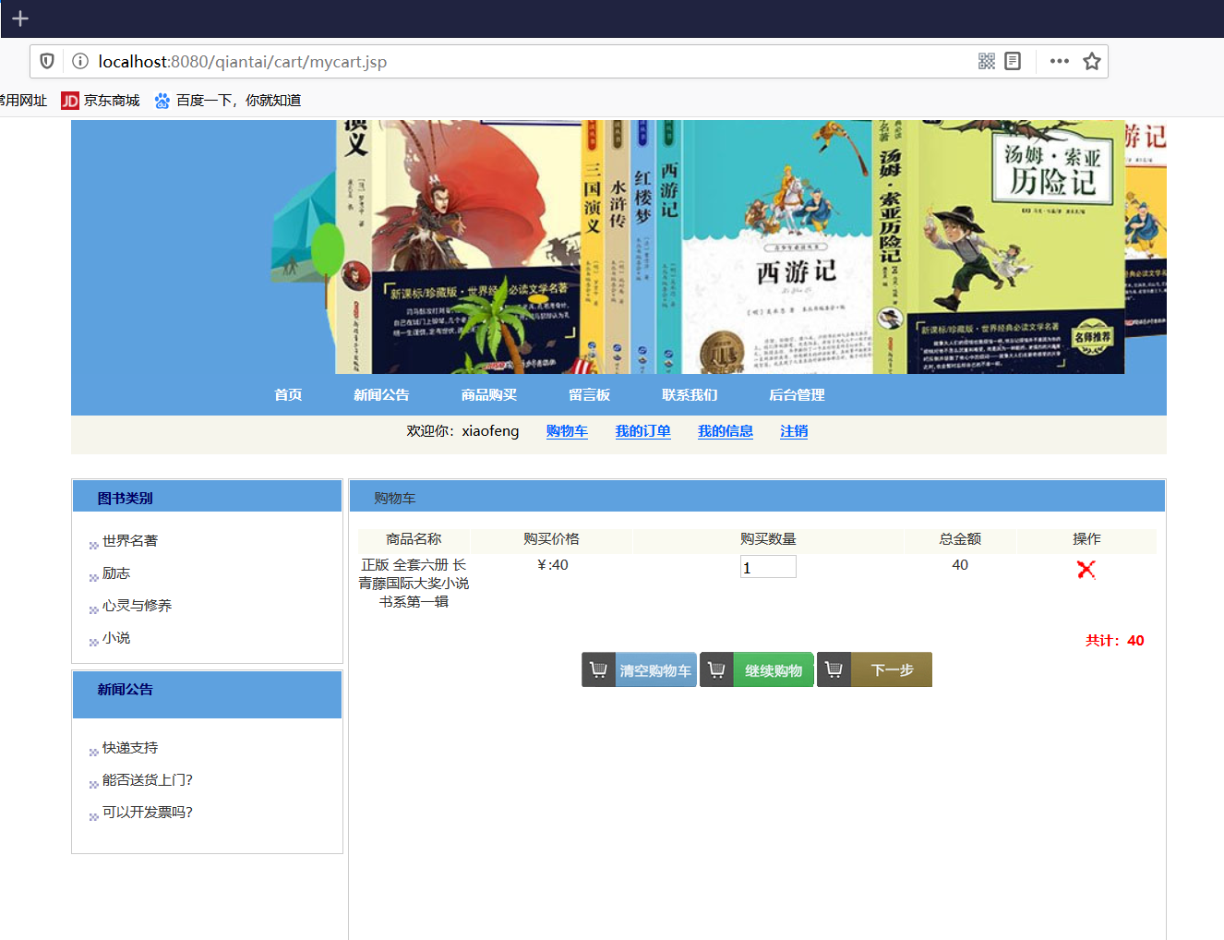Select 心灵与修养 book category
Image resolution: width=1224 pixels, height=940 pixels.
coord(137,606)
